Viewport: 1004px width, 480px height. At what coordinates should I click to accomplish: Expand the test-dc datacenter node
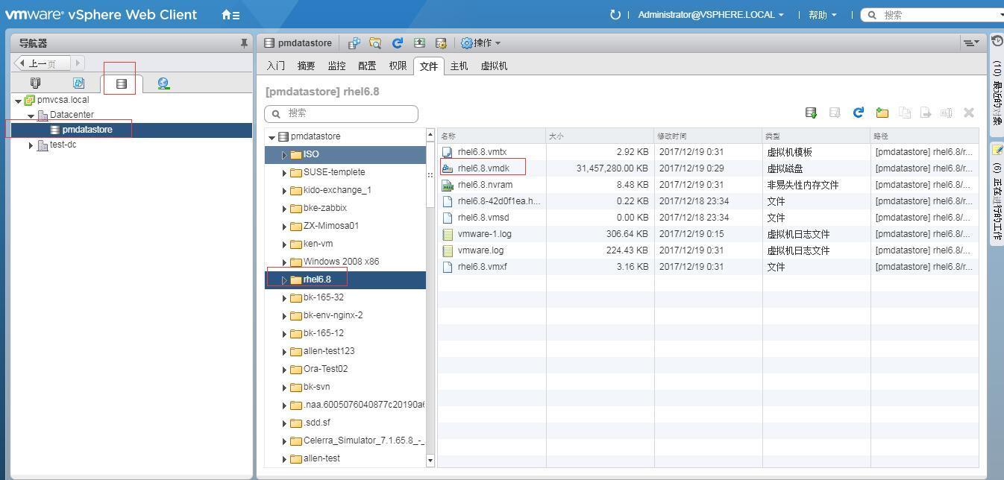click(31, 145)
